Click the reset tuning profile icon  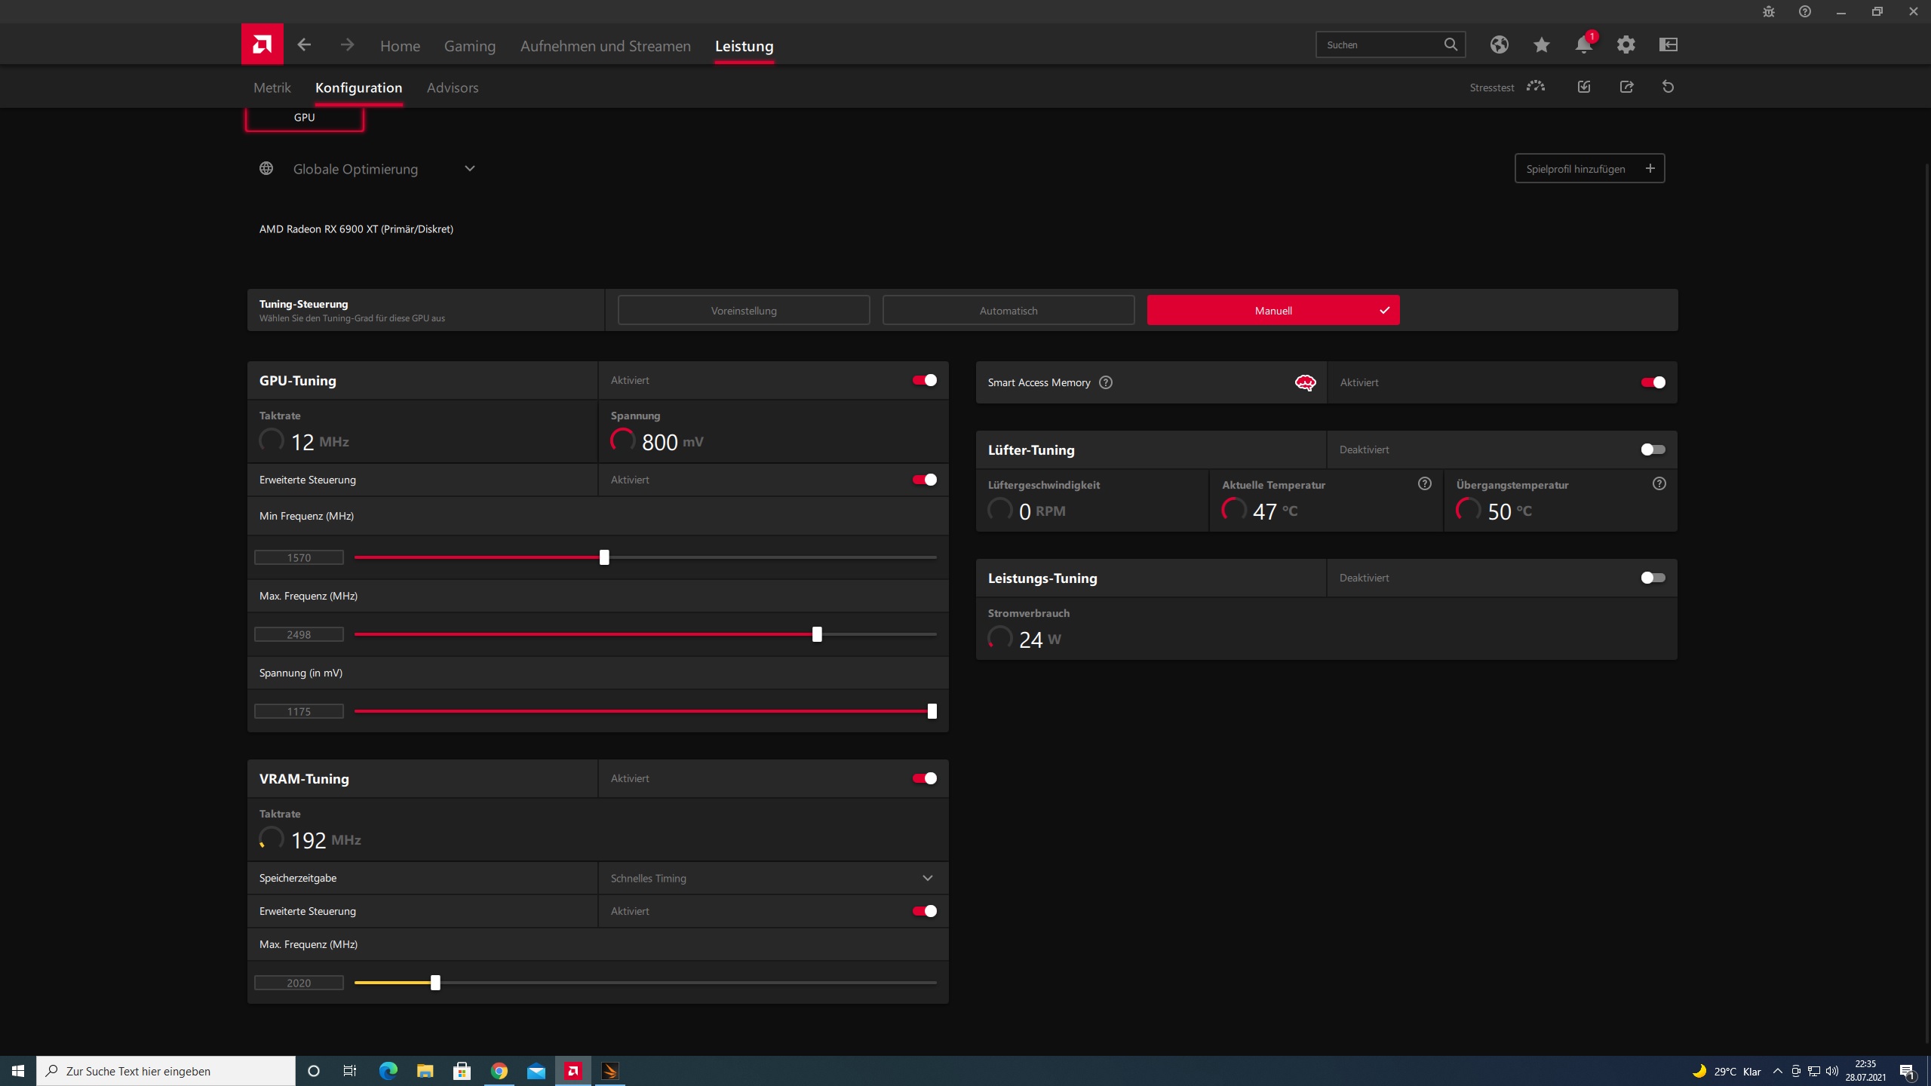point(1668,87)
